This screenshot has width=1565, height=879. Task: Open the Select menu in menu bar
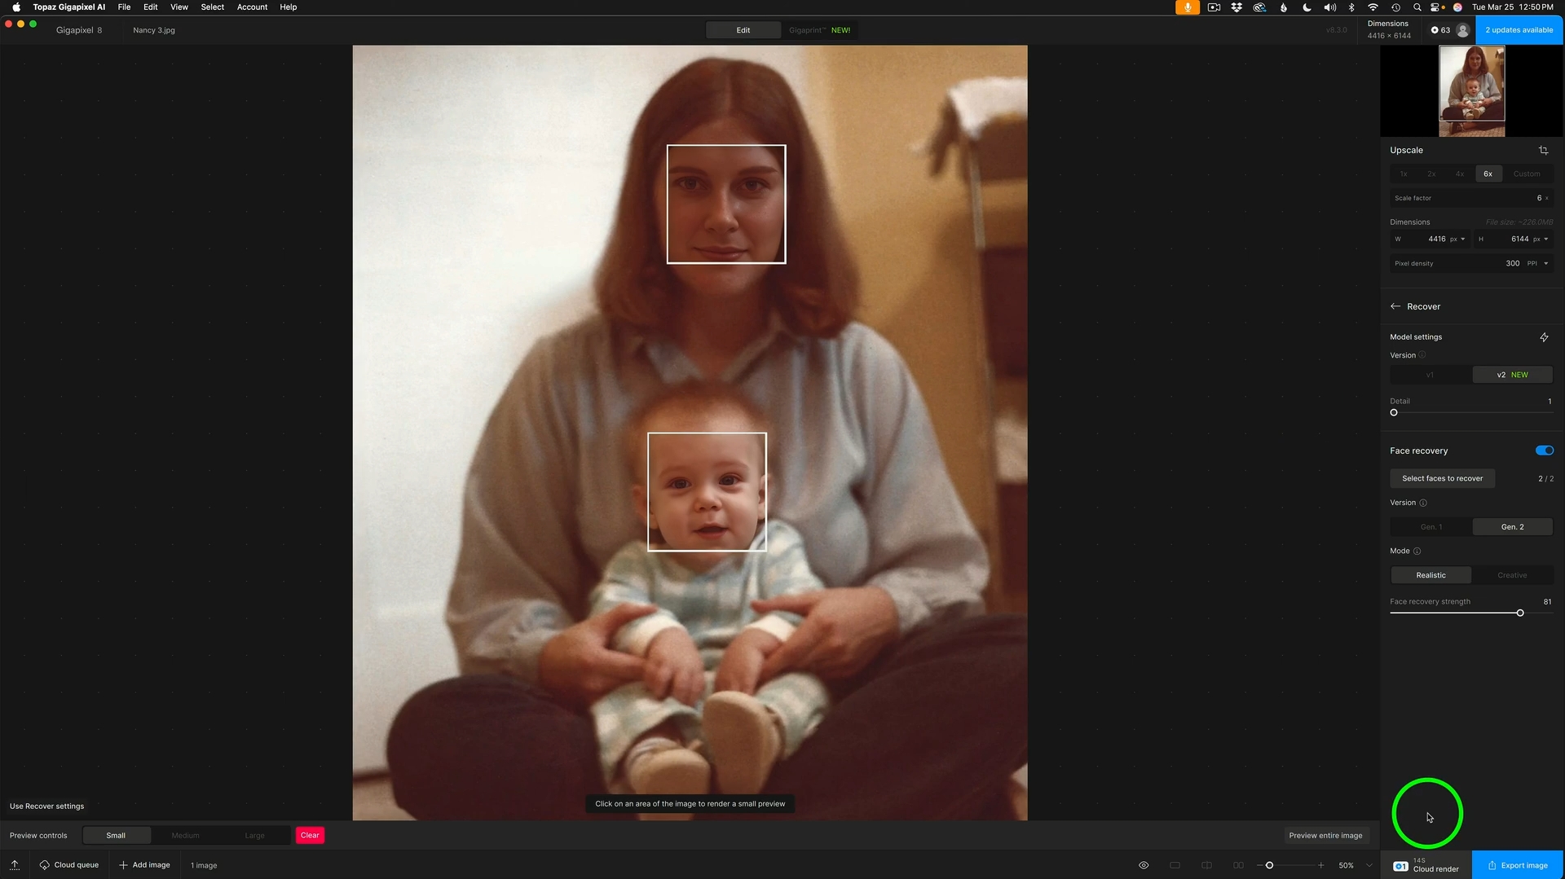click(212, 7)
